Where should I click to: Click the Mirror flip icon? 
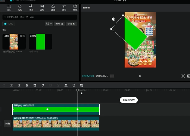click(66, 85)
